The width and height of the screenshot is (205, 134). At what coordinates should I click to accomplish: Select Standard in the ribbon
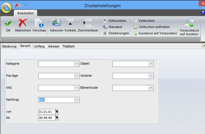click(112, 27)
